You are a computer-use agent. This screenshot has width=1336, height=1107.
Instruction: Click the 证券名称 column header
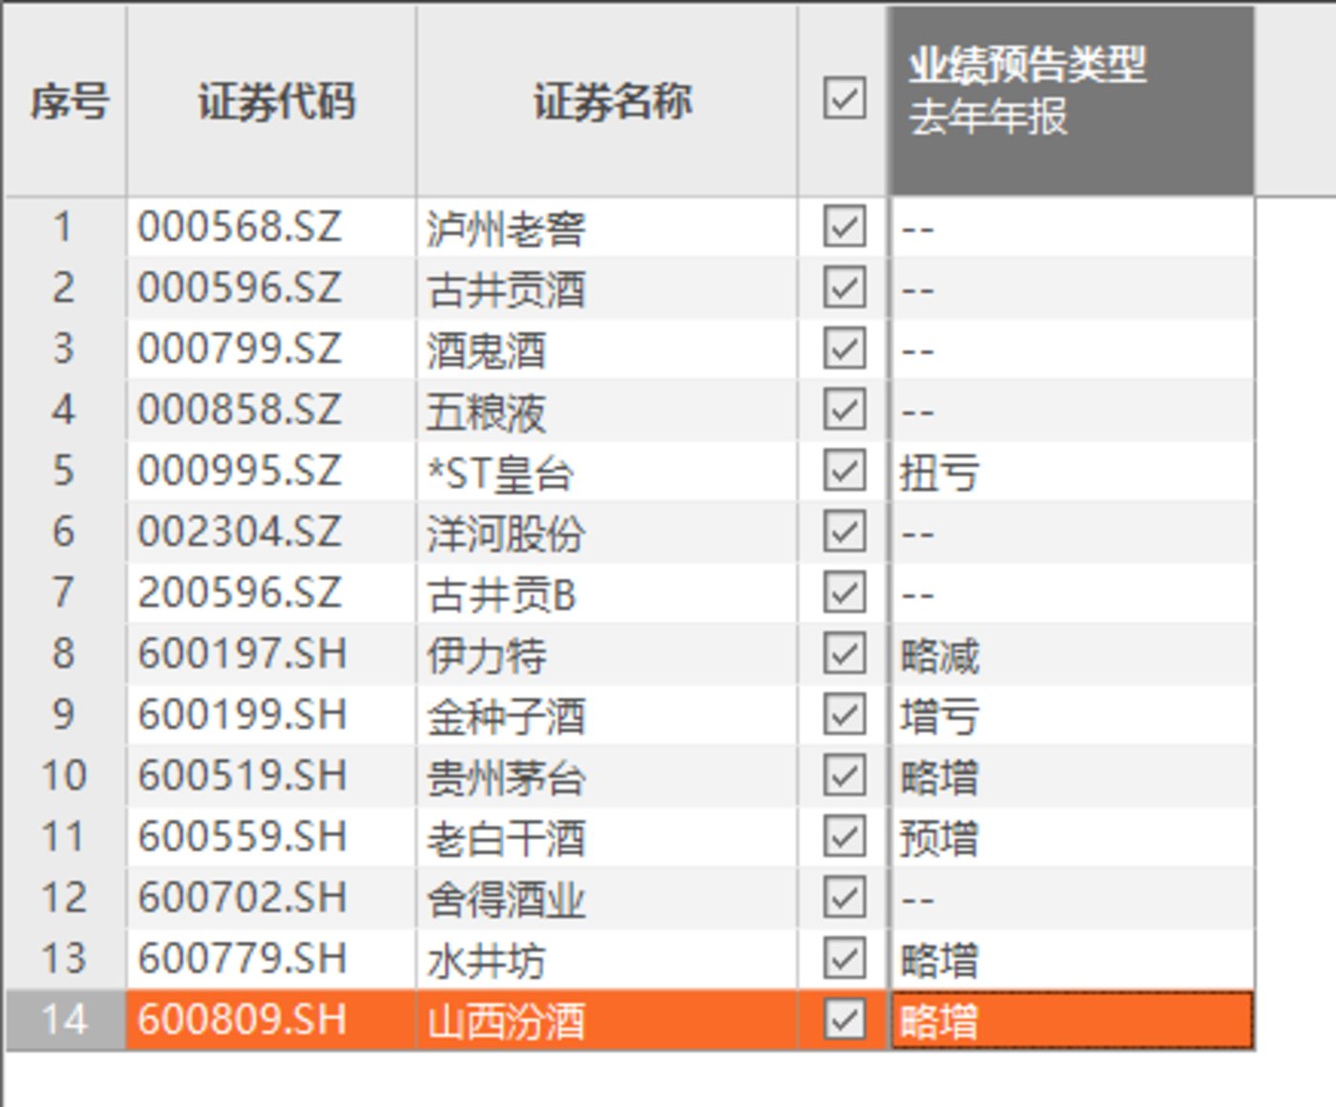pyautogui.click(x=607, y=101)
